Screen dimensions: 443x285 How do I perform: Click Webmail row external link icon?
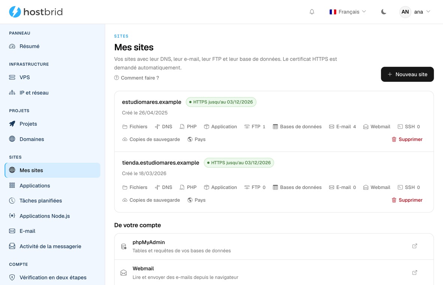point(414,273)
